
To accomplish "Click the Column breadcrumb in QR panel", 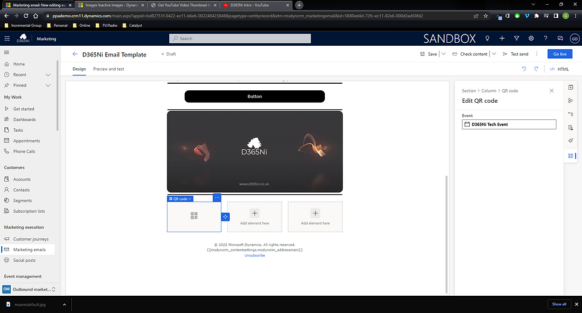I will point(488,91).
